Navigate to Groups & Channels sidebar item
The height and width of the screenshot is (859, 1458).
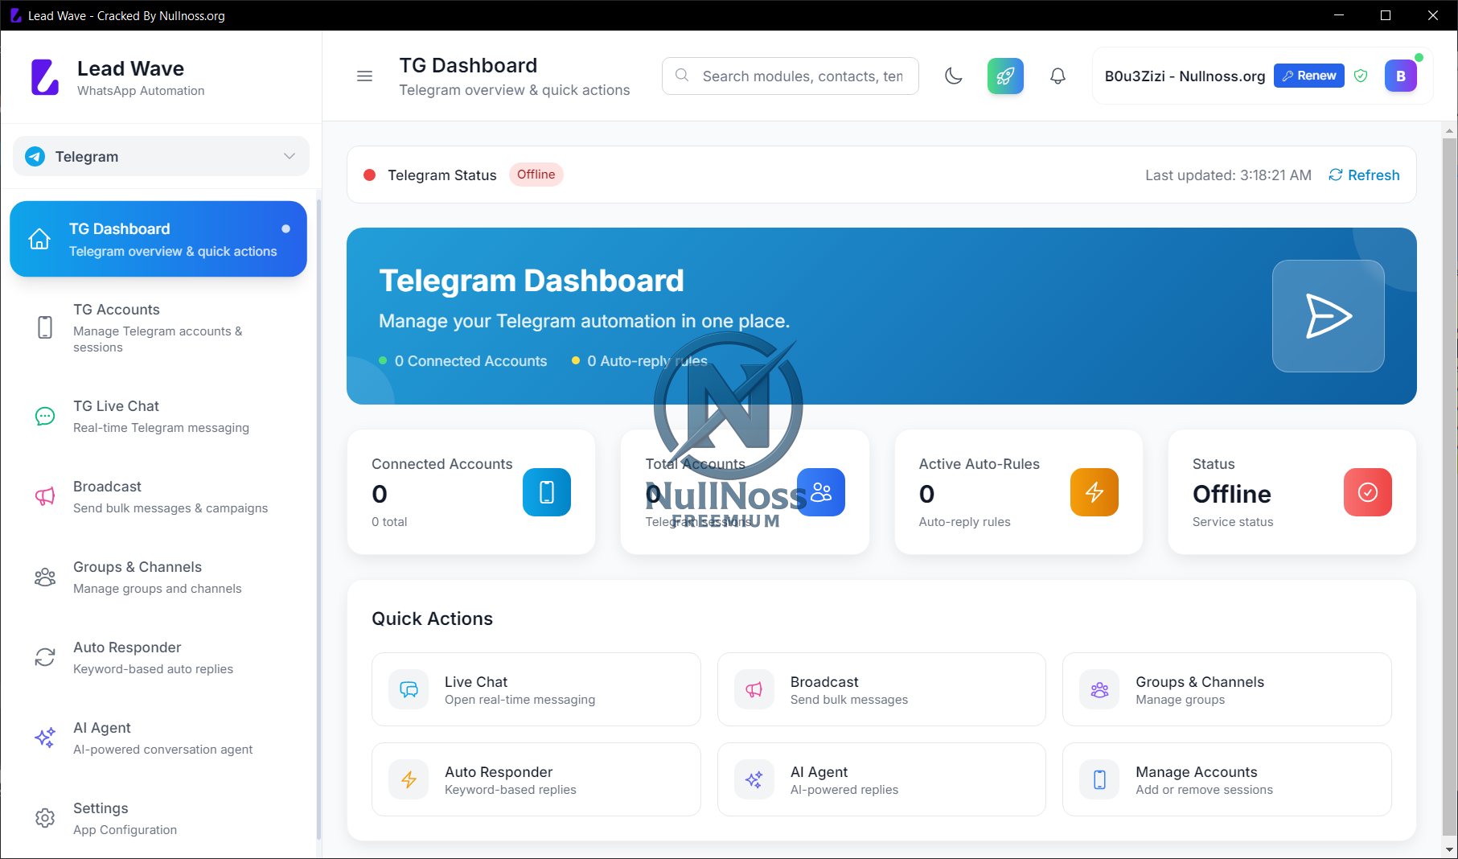tap(158, 577)
